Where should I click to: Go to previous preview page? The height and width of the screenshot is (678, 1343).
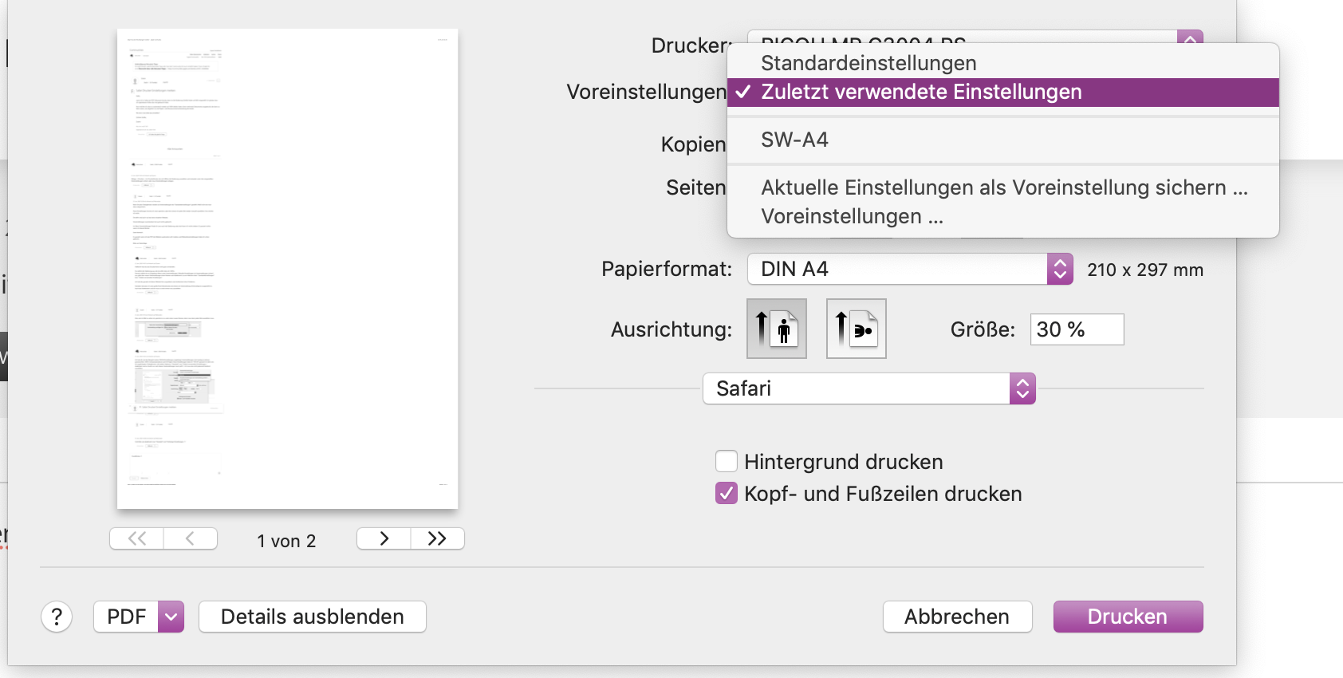(x=191, y=539)
